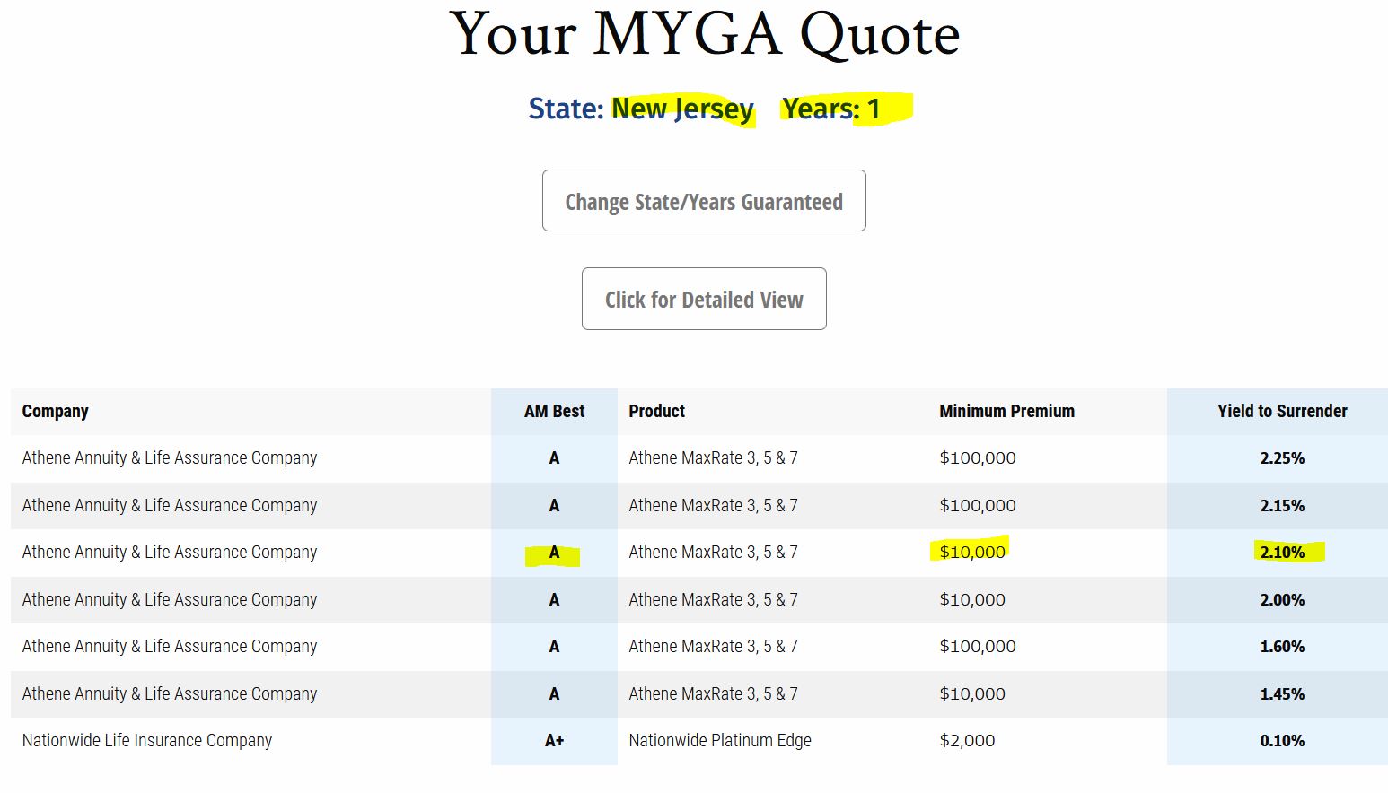
Task: Click the highlighted A rating in 2.10% row
Action: tap(554, 553)
